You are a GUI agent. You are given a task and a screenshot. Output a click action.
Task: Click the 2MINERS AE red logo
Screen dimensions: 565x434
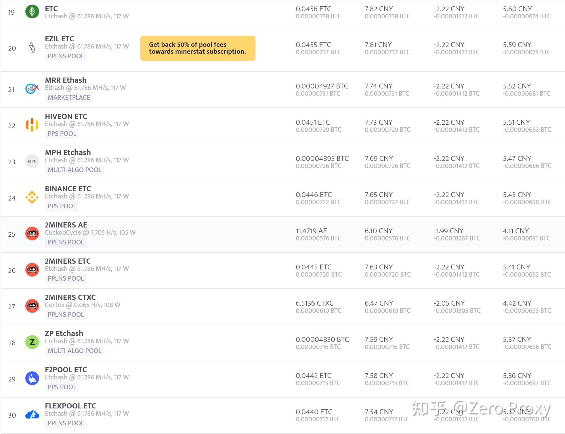point(32,234)
